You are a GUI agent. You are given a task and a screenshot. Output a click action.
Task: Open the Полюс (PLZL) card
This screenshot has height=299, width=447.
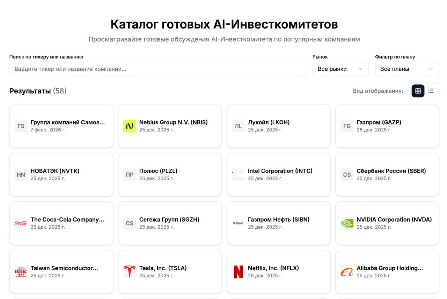(x=170, y=175)
